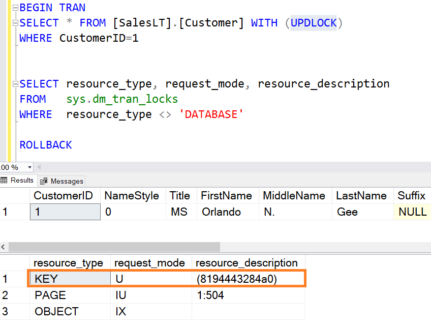
Task: Click the NameStyle cell with value 0
Action: tap(133, 212)
